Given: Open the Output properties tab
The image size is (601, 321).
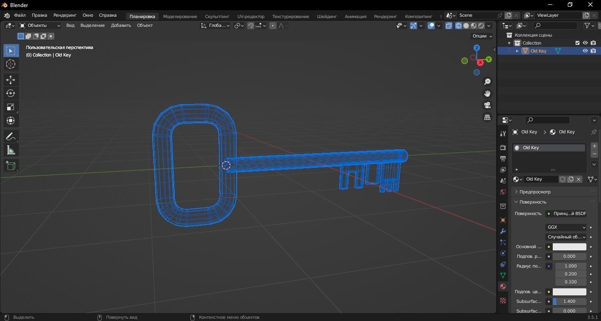Looking at the screenshot, I should [503, 159].
